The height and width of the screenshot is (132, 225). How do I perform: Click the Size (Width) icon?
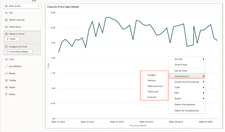click(x=6, y=66)
